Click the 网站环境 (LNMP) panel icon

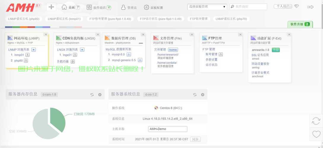(x=10, y=38)
